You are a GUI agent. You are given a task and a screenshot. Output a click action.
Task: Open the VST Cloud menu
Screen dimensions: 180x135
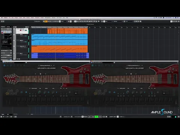point(59,18)
